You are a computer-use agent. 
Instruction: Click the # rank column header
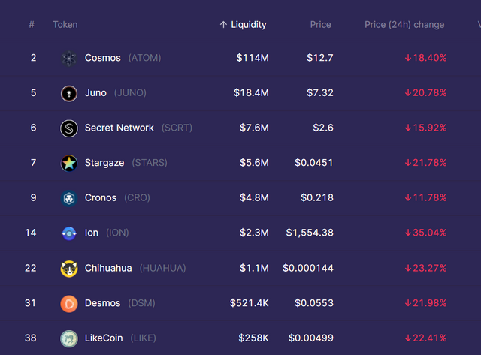(32, 25)
